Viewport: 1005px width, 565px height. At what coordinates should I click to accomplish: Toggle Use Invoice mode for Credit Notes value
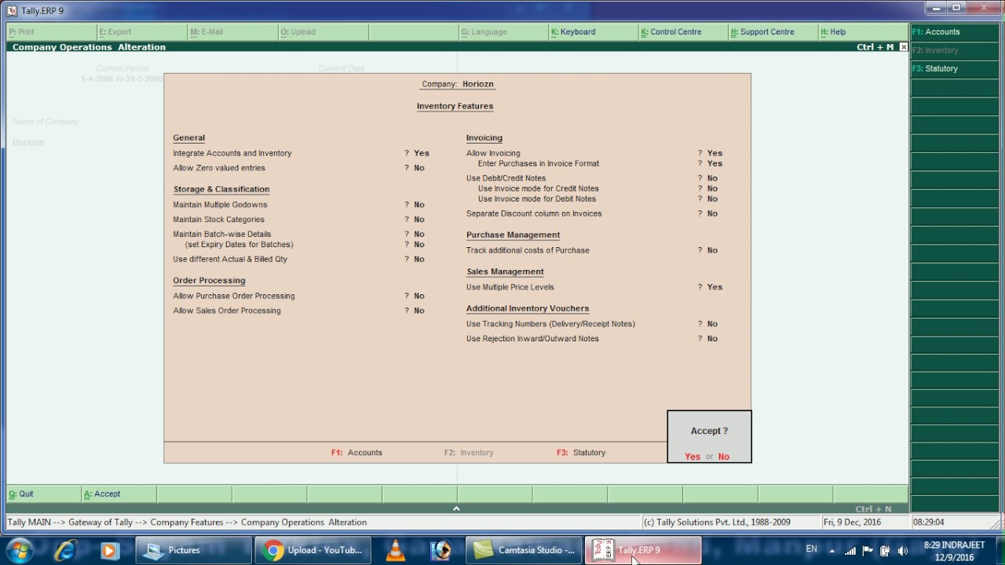pyautogui.click(x=712, y=188)
